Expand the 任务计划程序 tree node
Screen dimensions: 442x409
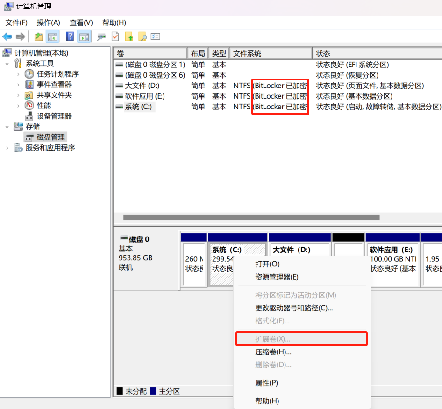(x=18, y=74)
